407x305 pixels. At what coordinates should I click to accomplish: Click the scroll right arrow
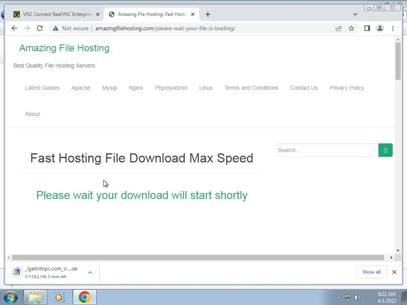[x=391, y=257]
